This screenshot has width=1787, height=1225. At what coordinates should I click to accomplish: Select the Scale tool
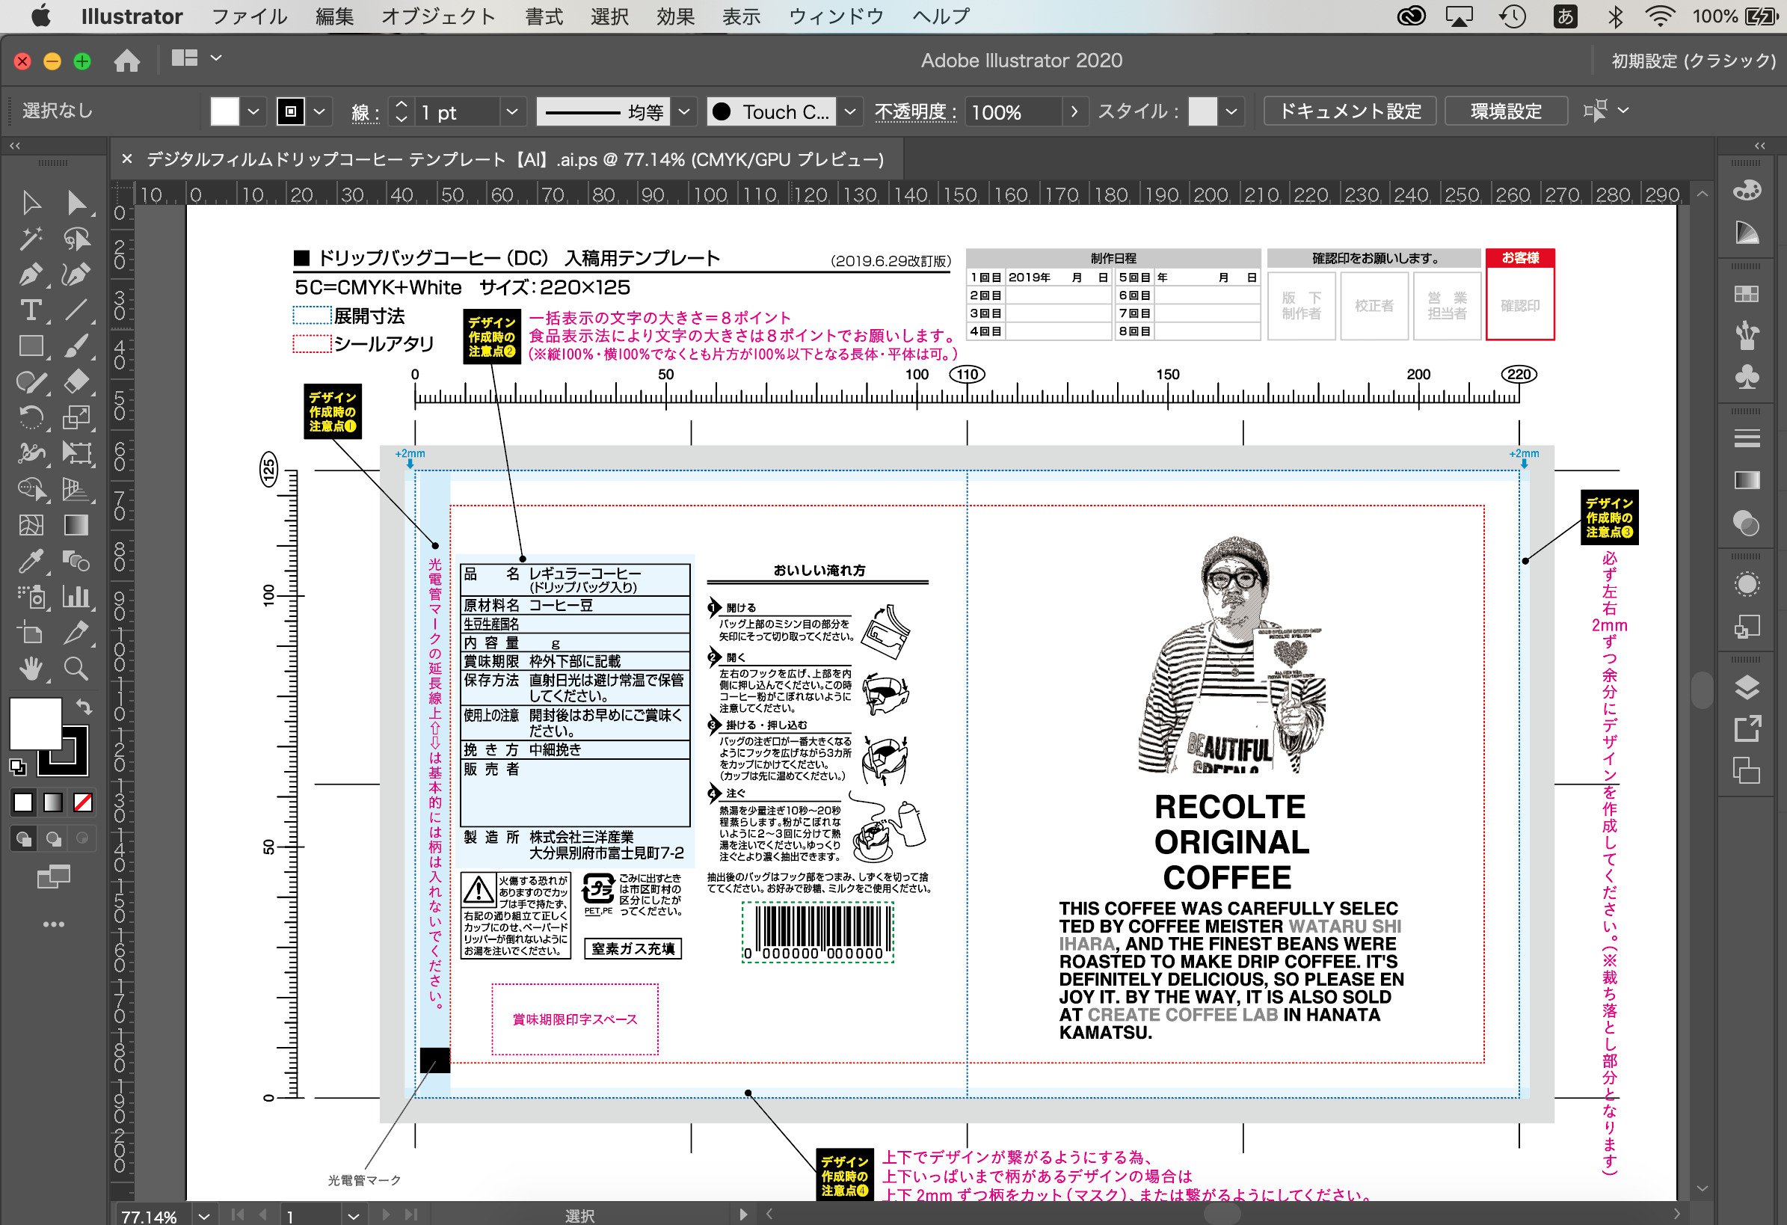coord(76,417)
